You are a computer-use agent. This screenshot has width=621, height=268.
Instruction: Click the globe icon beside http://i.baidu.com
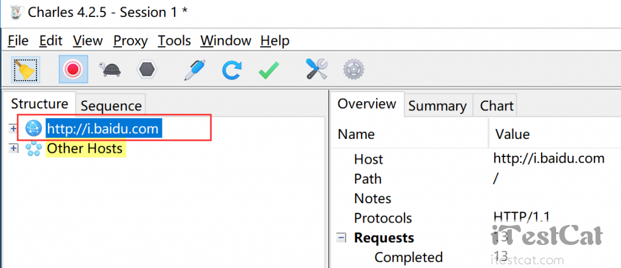33,129
